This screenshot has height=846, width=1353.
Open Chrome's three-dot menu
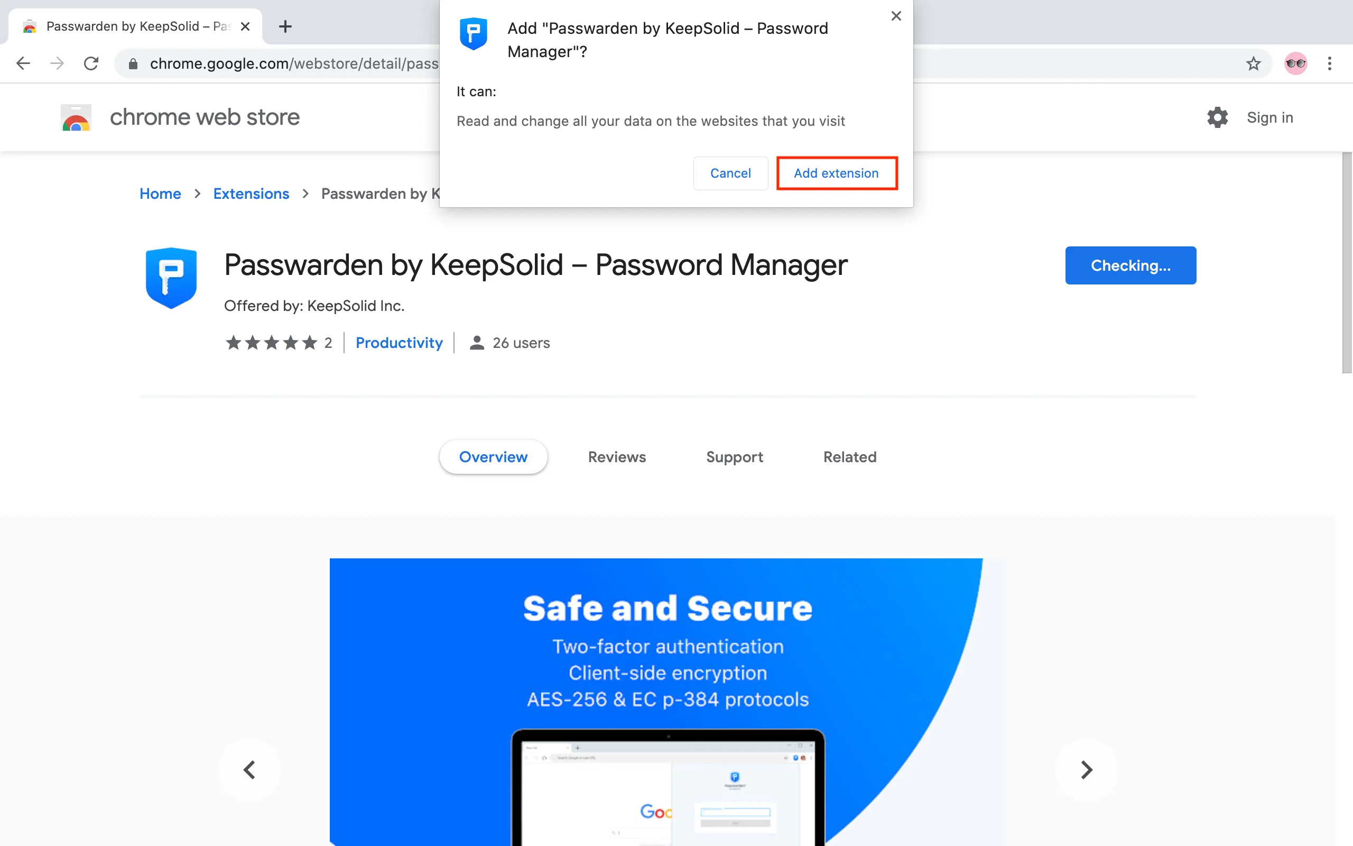point(1330,63)
